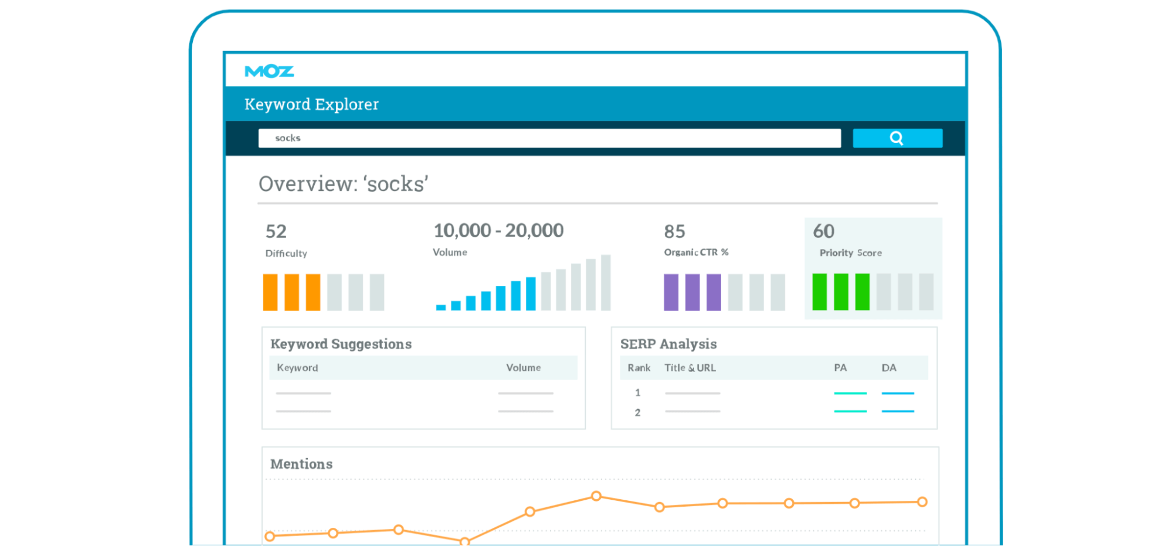Click the last data point on Mentions chart
The height and width of the screenshot is (546, 1172).
pyautogui.click(x=922, y=502)
